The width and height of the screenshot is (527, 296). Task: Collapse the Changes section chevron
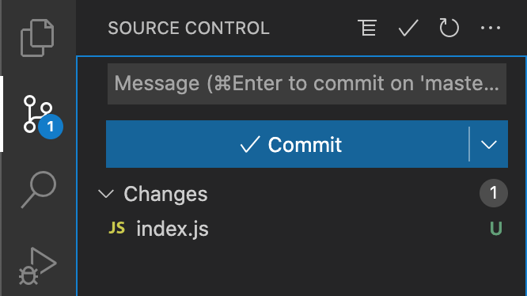[x=106, y=194]
